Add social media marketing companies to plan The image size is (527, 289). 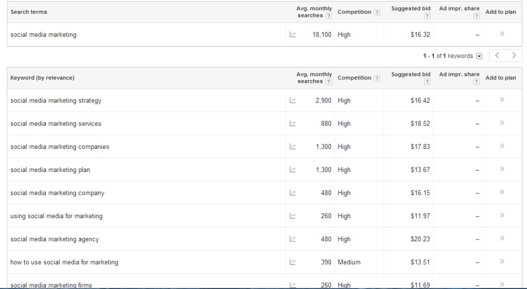(502, 146)
